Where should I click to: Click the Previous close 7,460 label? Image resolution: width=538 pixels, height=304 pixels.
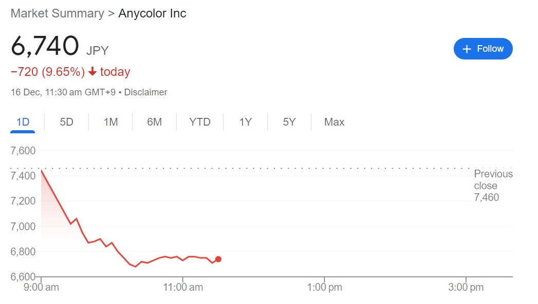tap(493, 186)
